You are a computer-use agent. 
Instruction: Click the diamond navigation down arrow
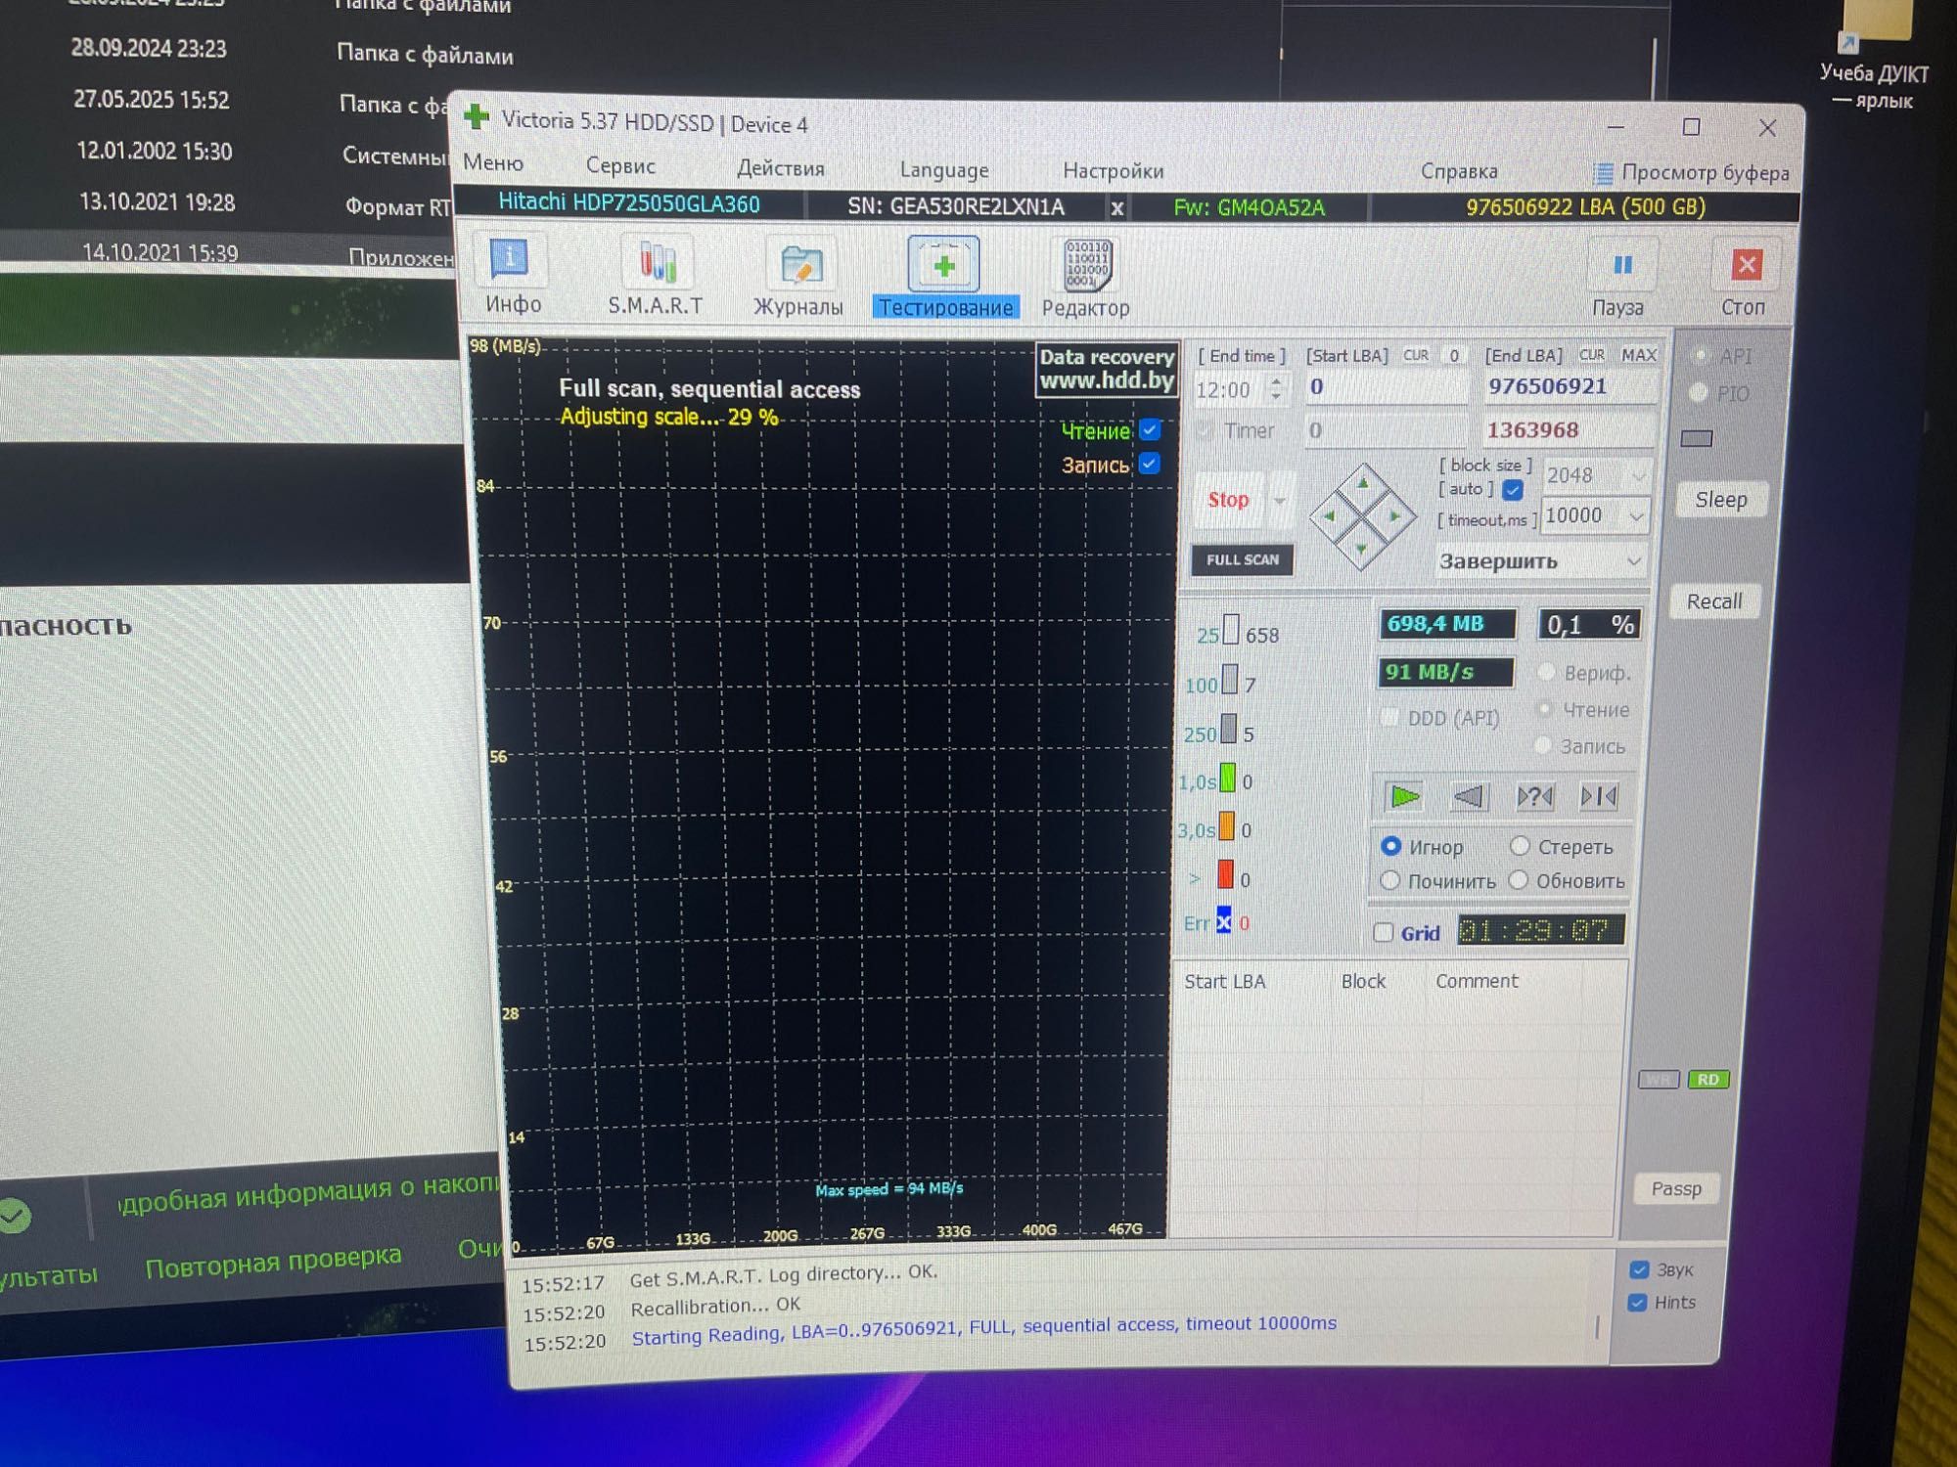click(x=1361, y=549)
